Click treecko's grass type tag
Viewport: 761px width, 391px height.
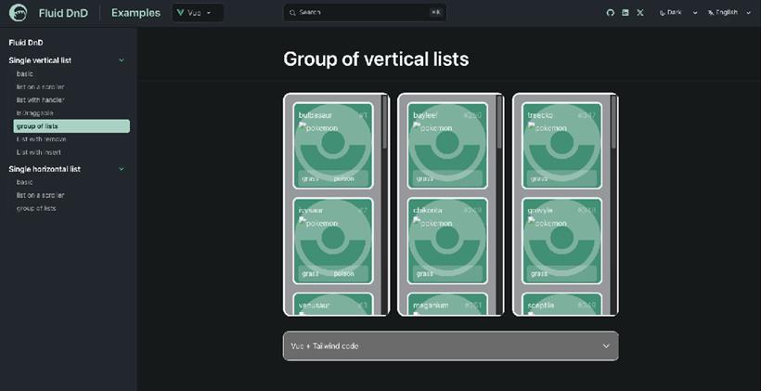[539, 178]
